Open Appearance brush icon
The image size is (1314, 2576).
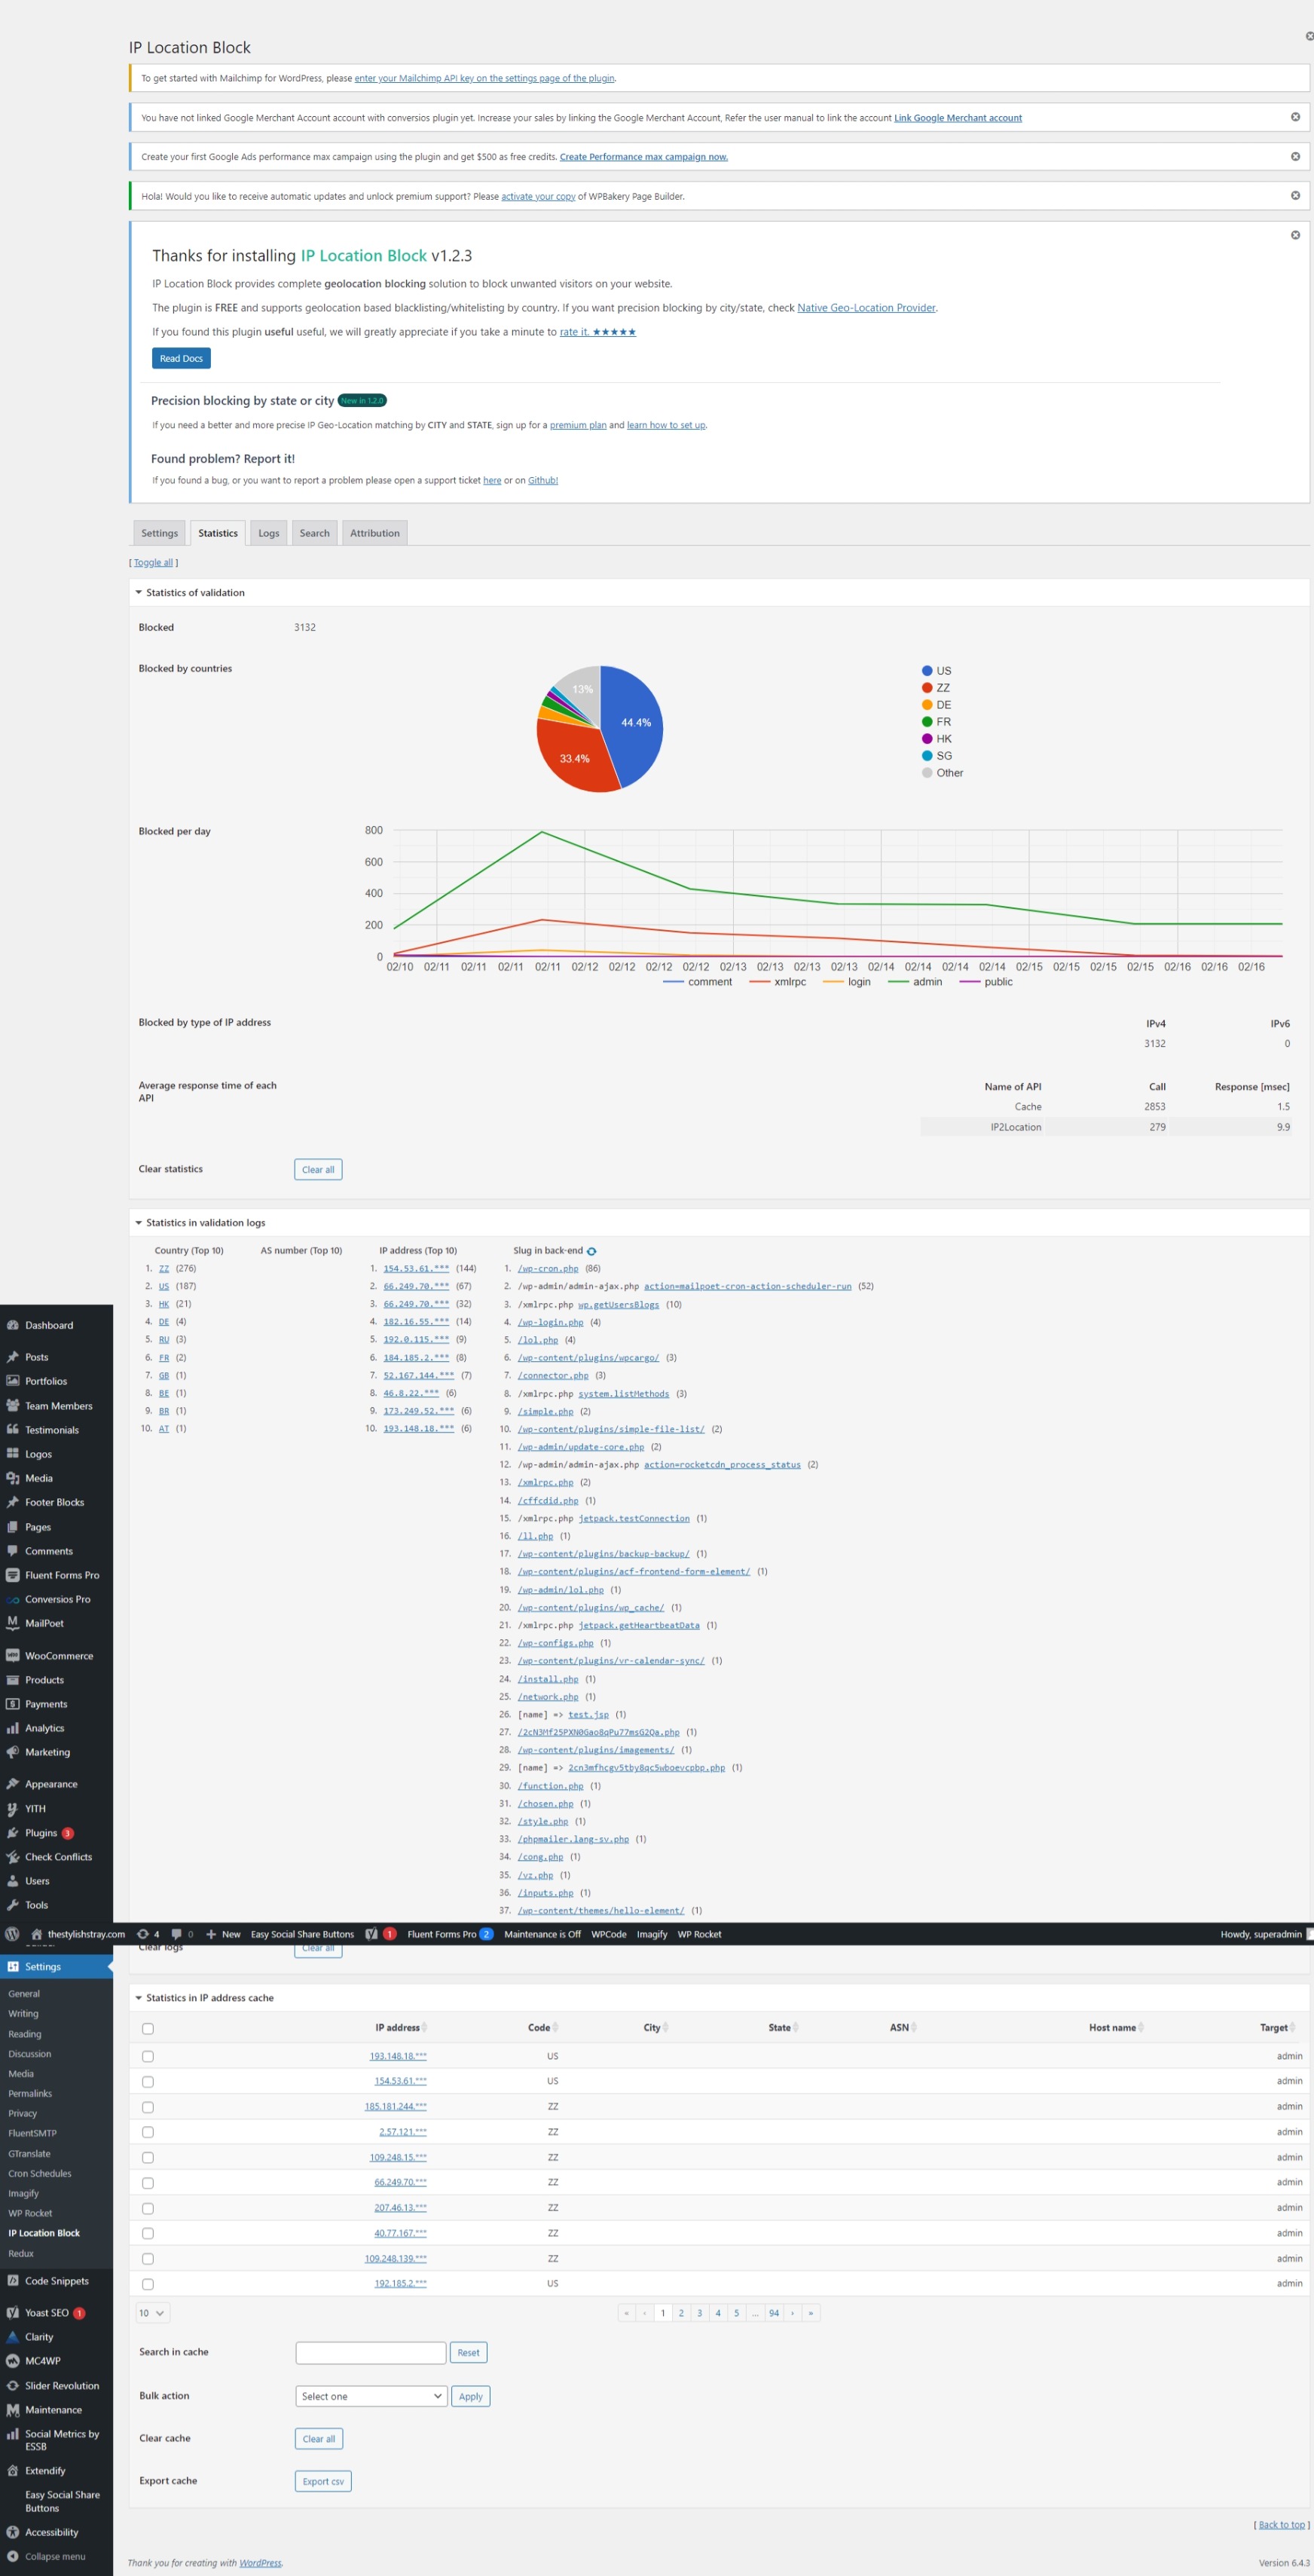[x=13, y=1784]
